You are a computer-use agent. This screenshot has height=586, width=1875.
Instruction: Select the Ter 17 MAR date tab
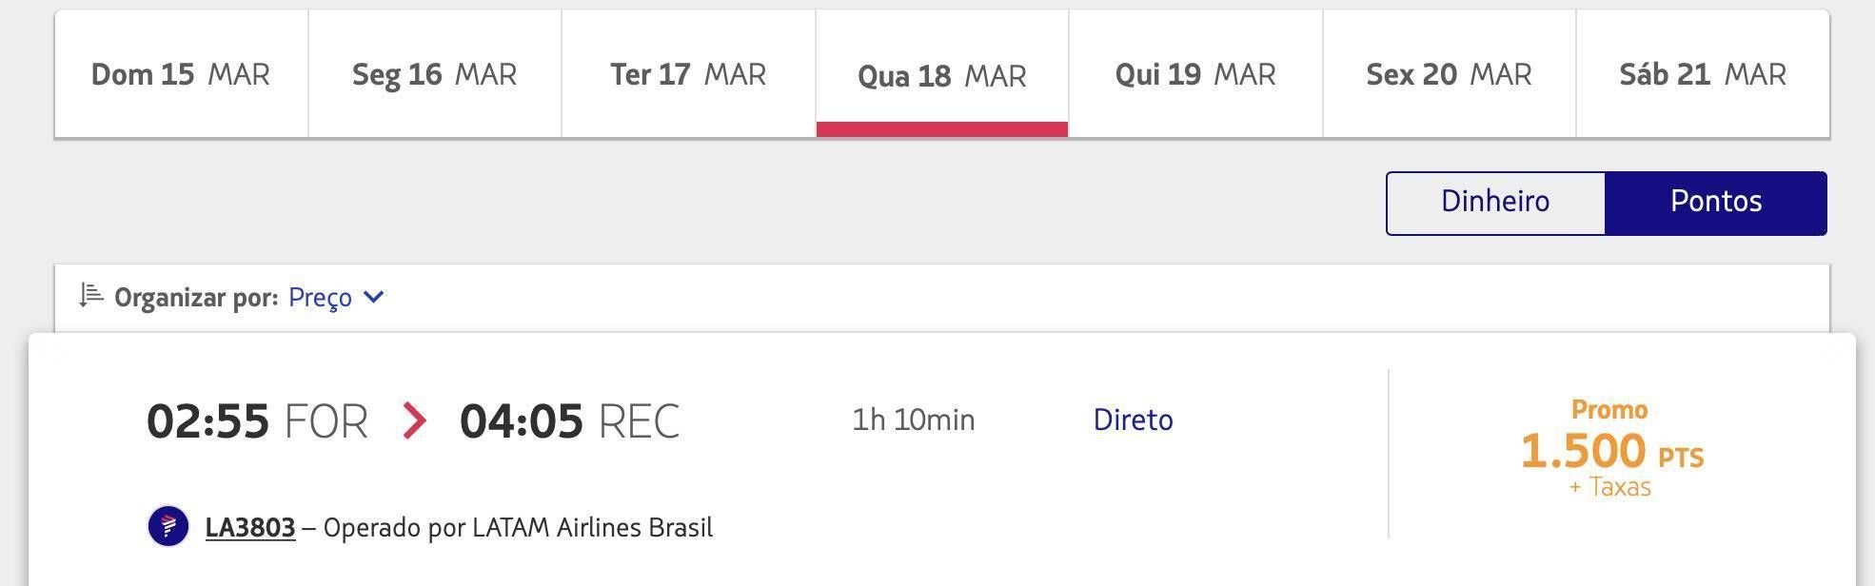coord(688,74)
